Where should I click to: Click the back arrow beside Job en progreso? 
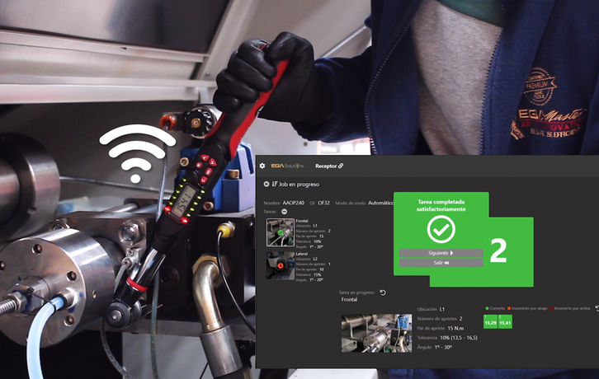(x=266, y=185)
